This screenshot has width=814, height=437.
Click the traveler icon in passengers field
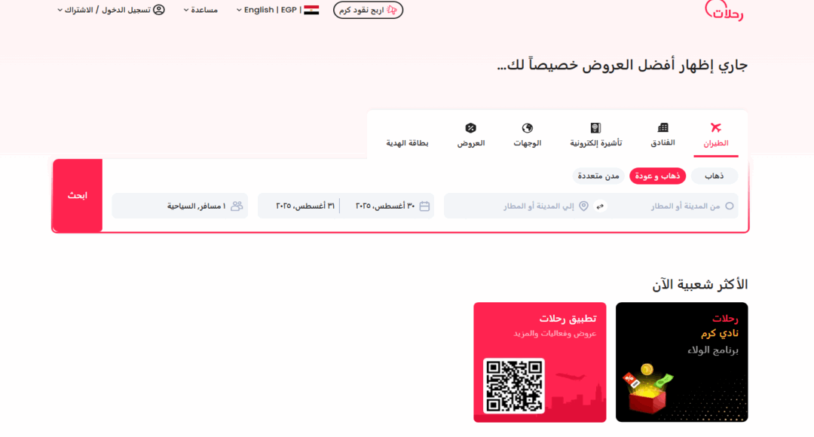(236, 205)
